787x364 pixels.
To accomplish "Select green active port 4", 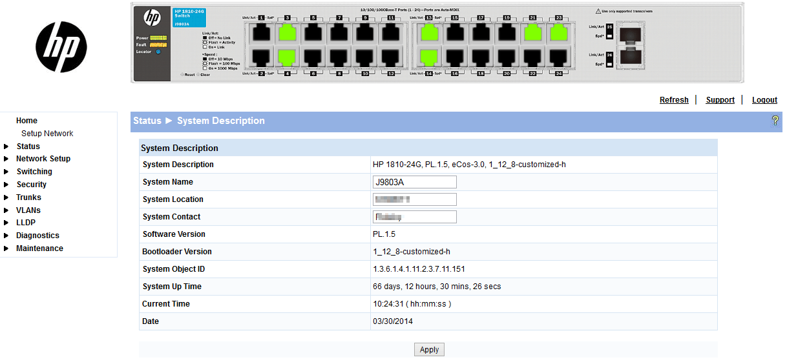I will click(x=288, y=58).
